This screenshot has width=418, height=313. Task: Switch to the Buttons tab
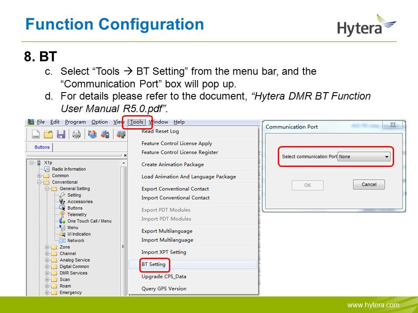[42, 147]
